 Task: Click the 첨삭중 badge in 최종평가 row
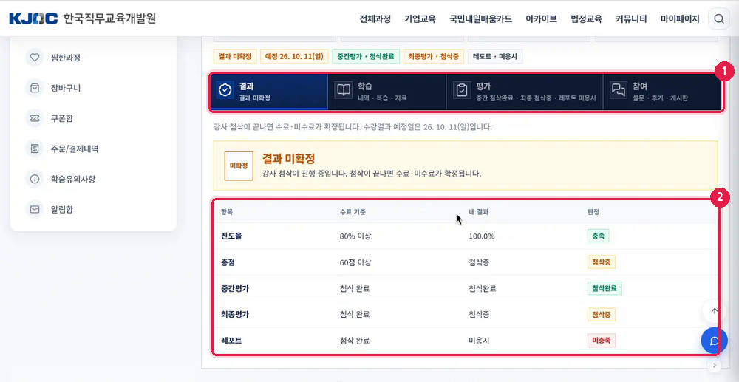[602, 314]
